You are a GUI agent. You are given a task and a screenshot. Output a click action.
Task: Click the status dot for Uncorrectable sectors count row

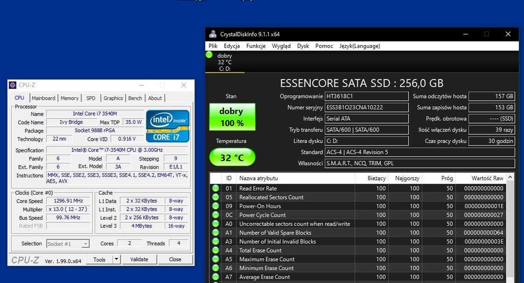click(x=215, y=223)
